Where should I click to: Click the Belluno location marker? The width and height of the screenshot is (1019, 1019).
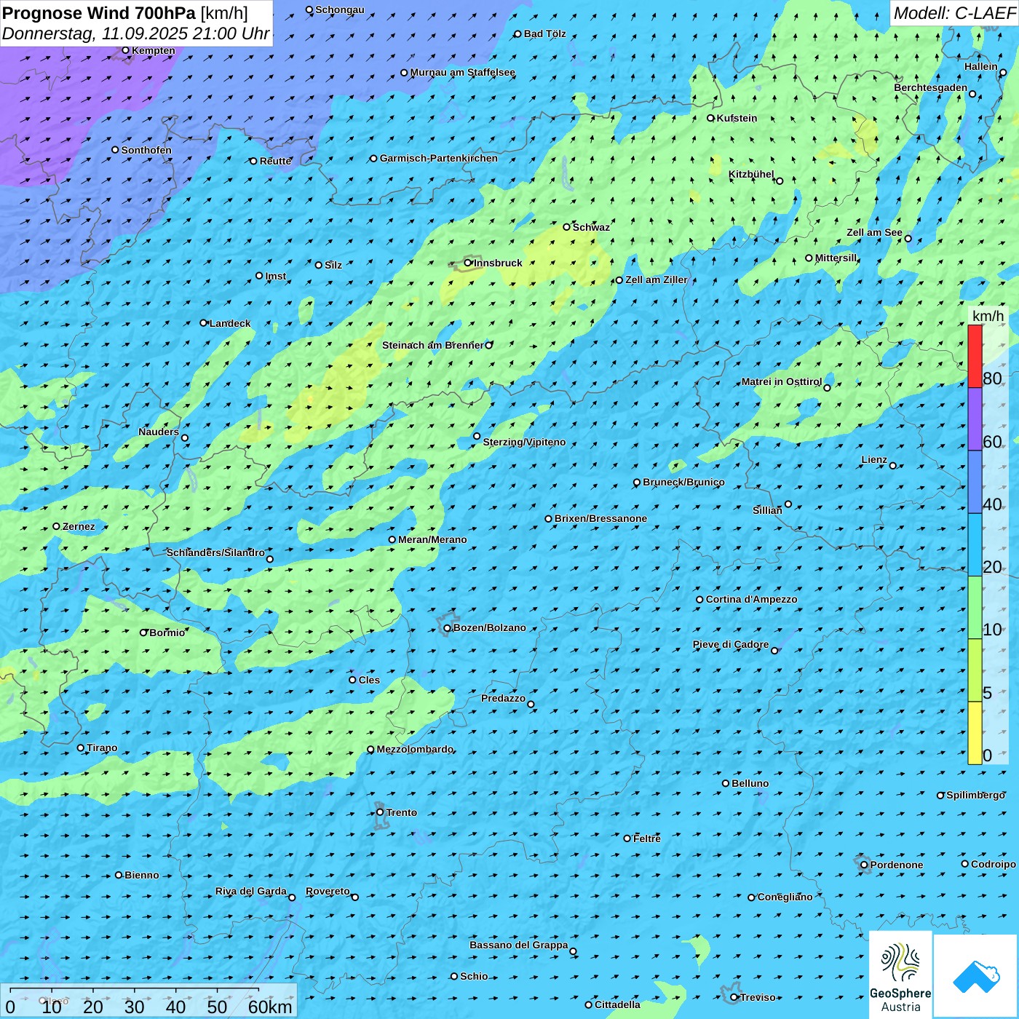pos(726,783)
